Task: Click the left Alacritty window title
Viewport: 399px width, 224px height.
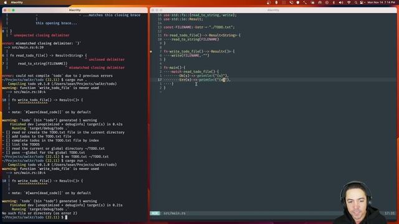Action: point(75,10)
